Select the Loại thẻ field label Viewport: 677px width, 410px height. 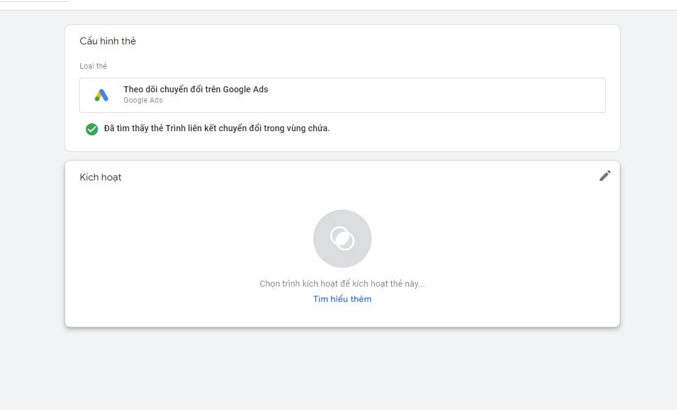point(93,66)
